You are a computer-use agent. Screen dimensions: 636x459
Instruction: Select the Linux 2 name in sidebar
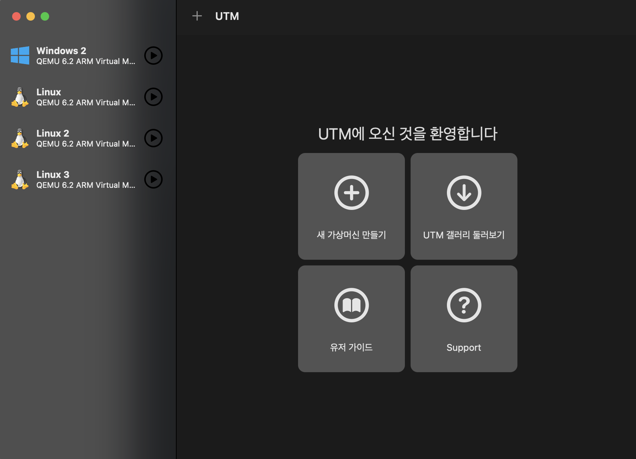(x=53, y=133)
